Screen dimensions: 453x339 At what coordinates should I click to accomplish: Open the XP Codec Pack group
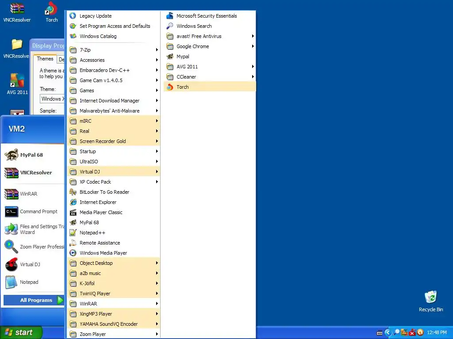click(113, 182)
